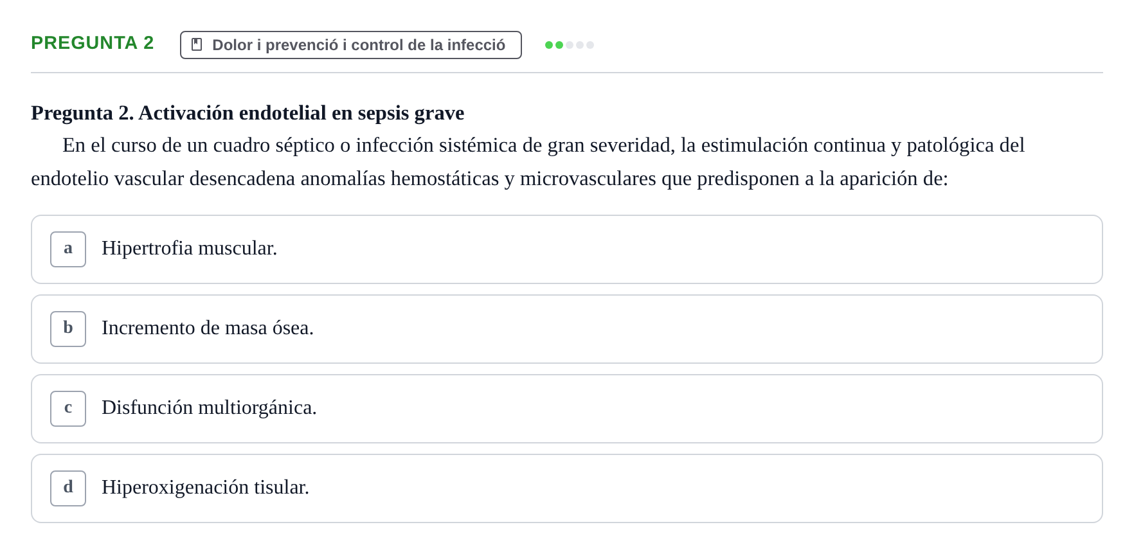1134x554 pixels.
Task: Select the letter 'b' option box
Action: tap(68, 329)
